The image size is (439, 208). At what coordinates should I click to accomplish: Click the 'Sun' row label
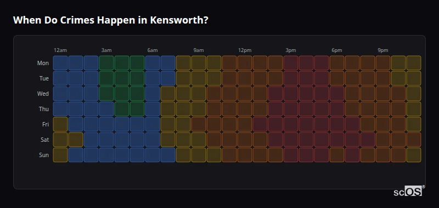[x=44, y=155]
